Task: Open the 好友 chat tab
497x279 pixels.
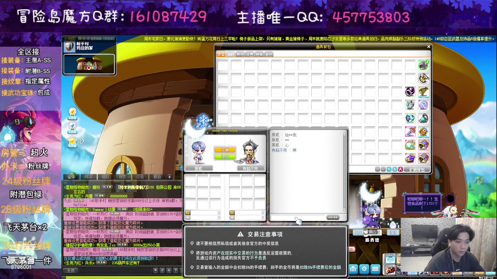Action: pyautogui.click(x=123, y=177)
